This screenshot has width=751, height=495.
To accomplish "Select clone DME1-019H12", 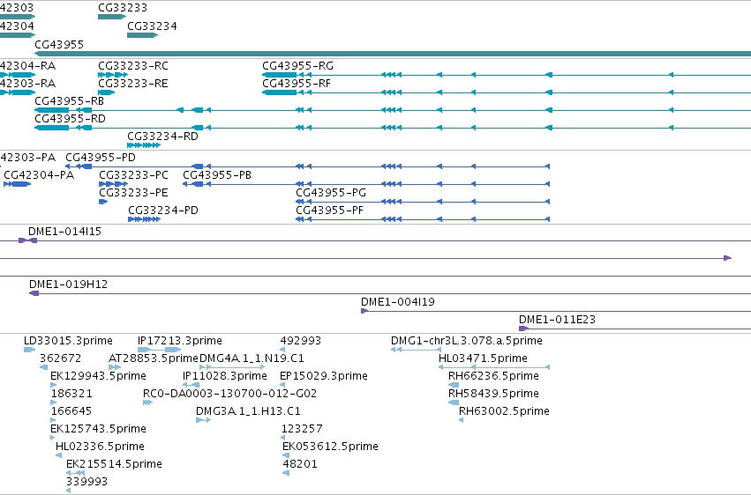I will coord(390,293).
